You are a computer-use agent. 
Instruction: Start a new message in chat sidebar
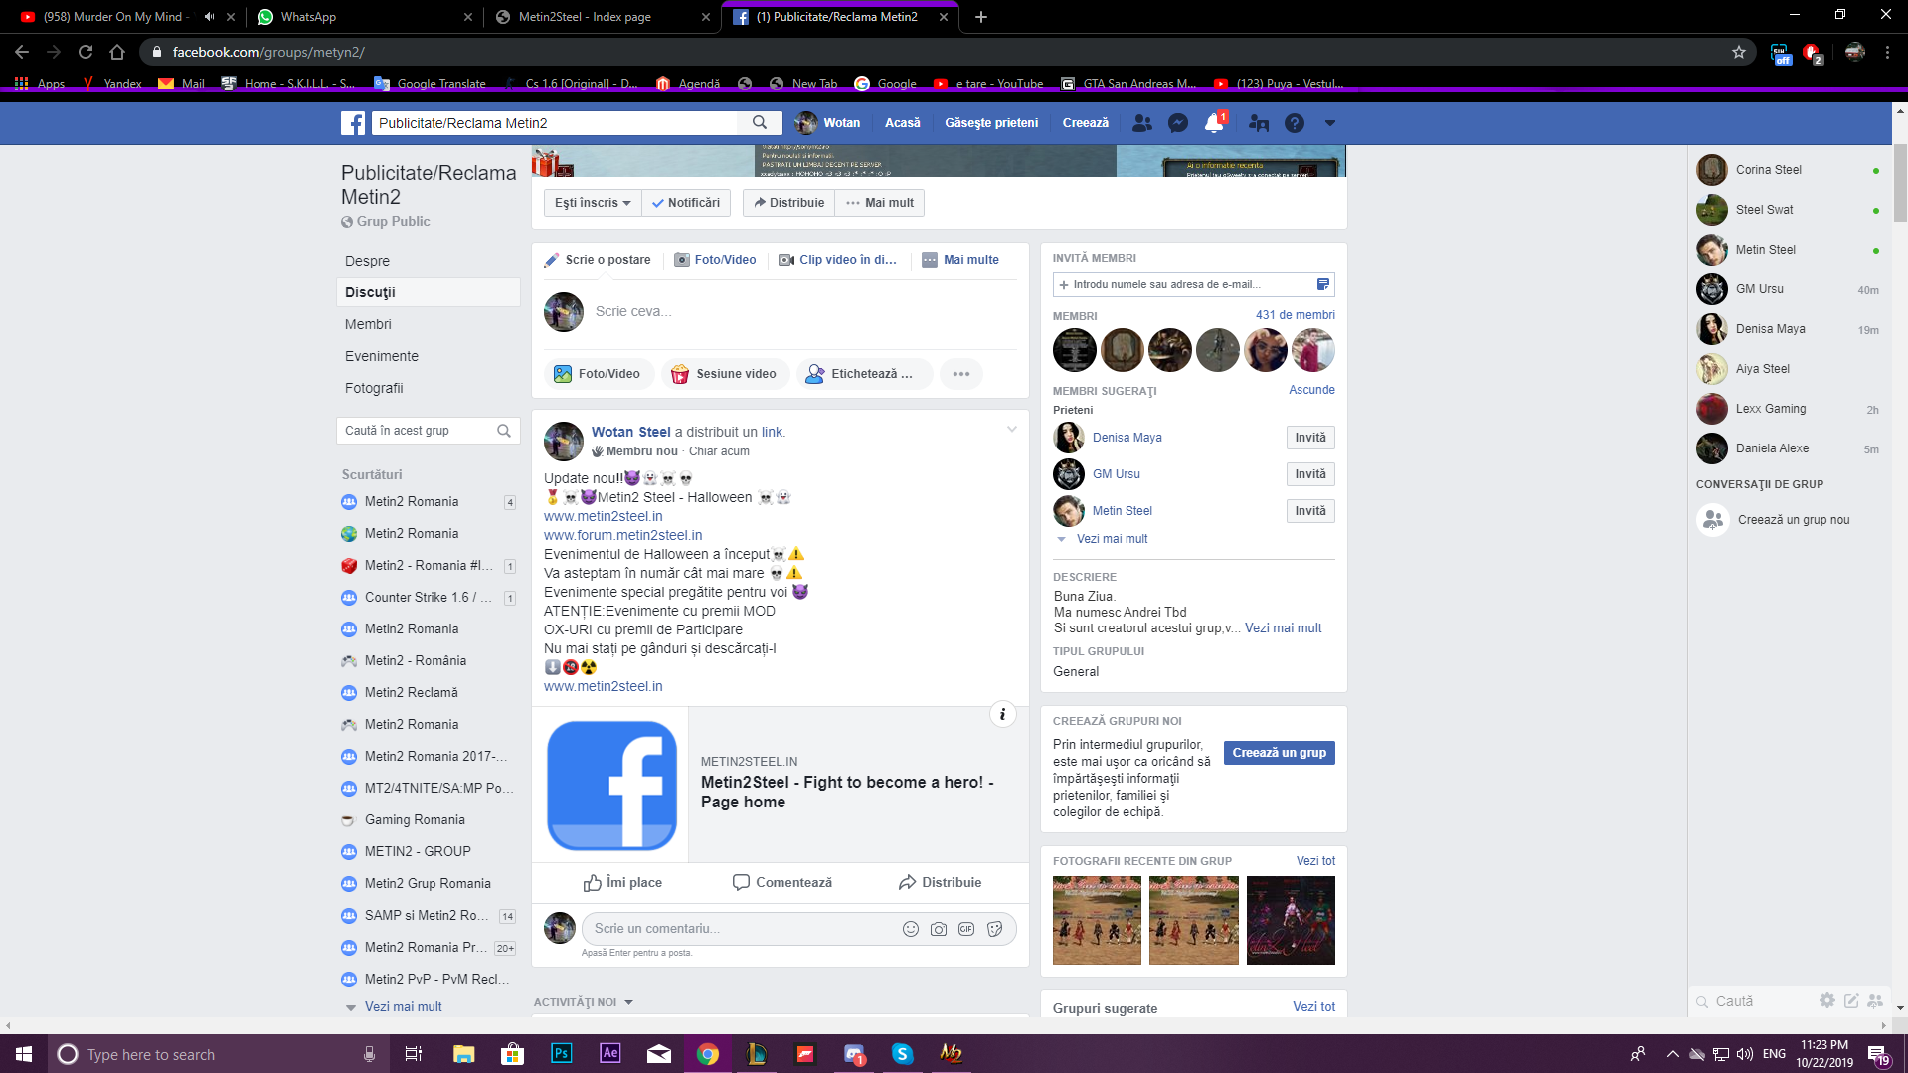(1851, 1001)
